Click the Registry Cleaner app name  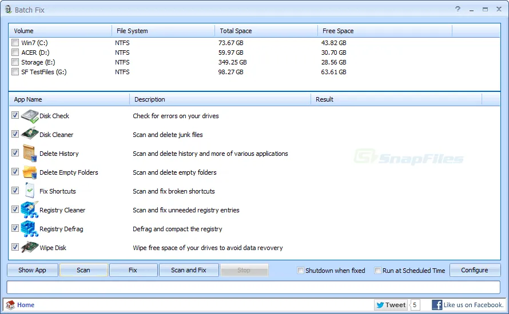coord(62,210)
